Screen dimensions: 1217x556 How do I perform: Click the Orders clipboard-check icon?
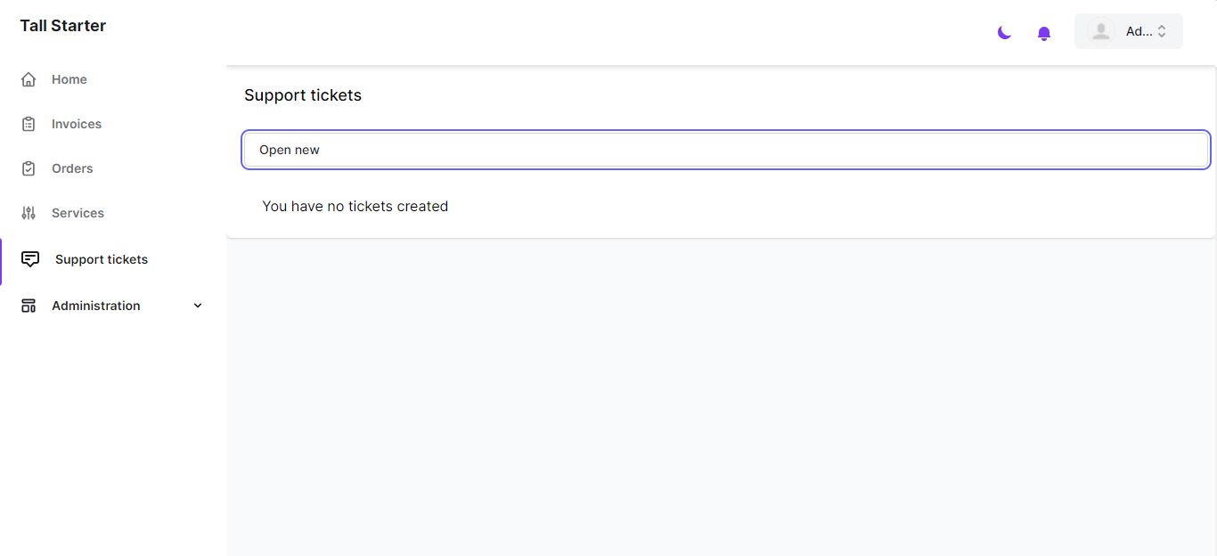coord(29,168)
